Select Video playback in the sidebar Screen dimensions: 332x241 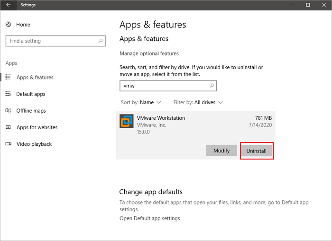[34, 144]
